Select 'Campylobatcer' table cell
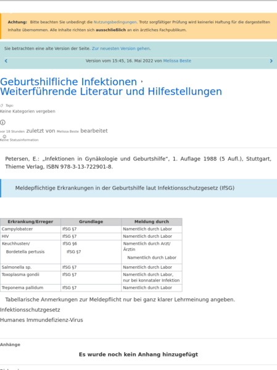This screenshot has width=277, height=370. click(30, 229)
